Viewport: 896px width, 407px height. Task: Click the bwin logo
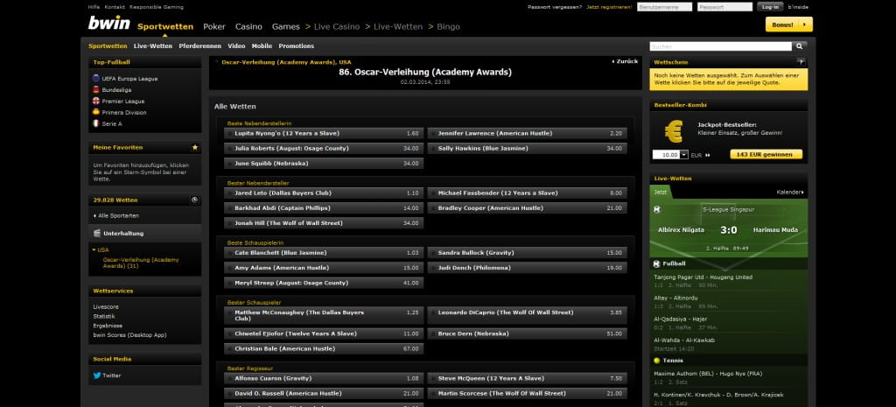pyautogui.click(x=108, y=23)
